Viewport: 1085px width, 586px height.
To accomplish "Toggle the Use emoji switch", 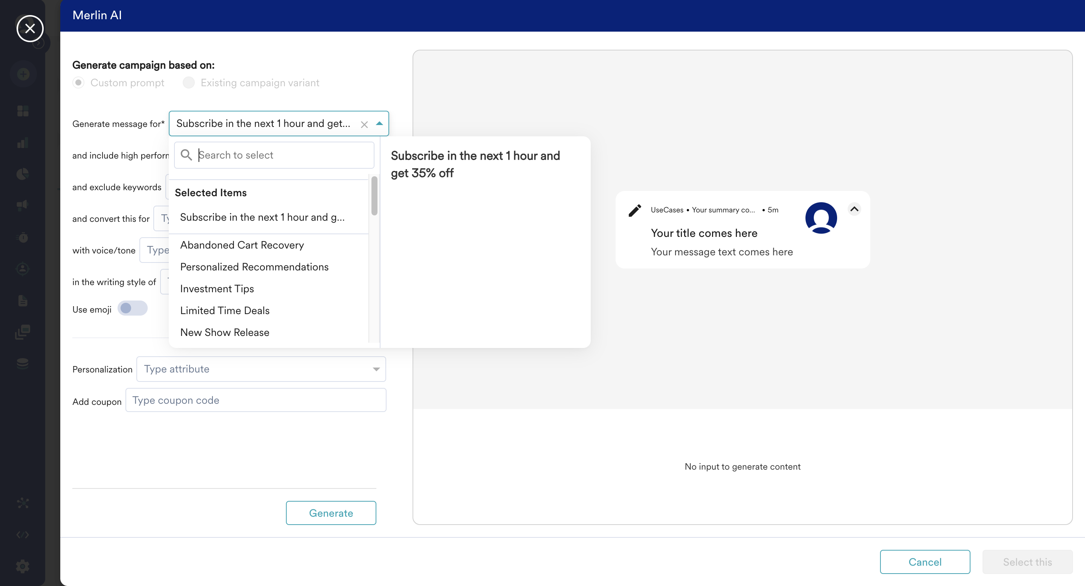I will coord(132,308).
